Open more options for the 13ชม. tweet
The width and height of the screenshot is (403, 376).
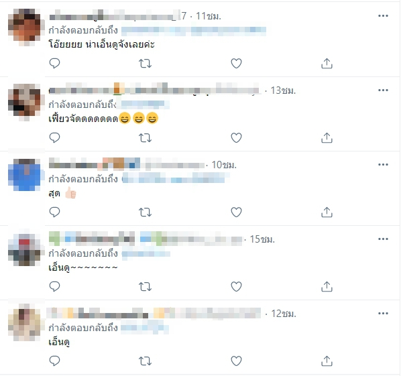(383, 90)
